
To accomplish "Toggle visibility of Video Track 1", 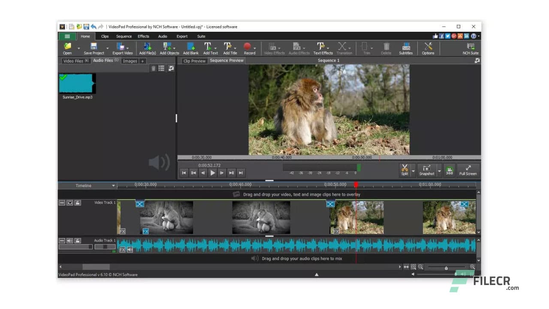I will tap(69, 203).
